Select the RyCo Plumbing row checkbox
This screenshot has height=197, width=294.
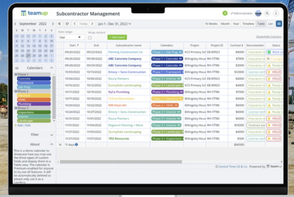(60, 92)
